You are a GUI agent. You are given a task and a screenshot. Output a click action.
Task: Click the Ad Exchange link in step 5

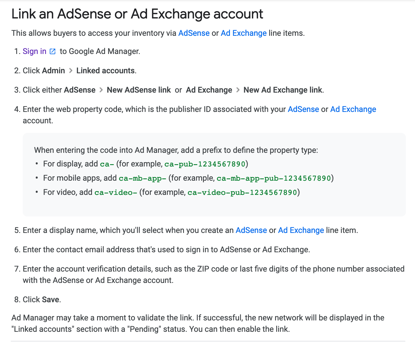click(x=301, y=230)
